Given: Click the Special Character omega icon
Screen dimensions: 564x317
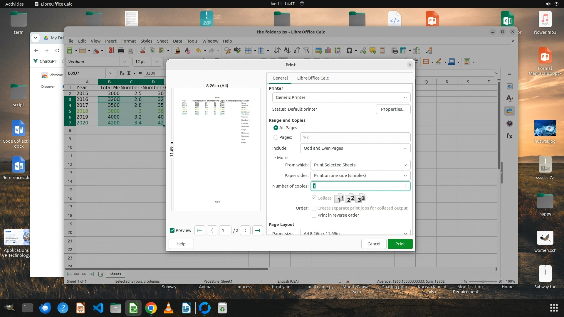Looking at the screenshot, I should click(x=349, y=50).
